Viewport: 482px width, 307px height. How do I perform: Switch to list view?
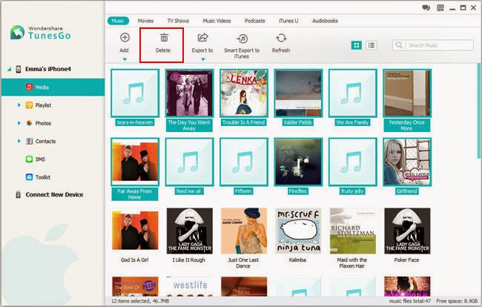[x=372, y=45]
